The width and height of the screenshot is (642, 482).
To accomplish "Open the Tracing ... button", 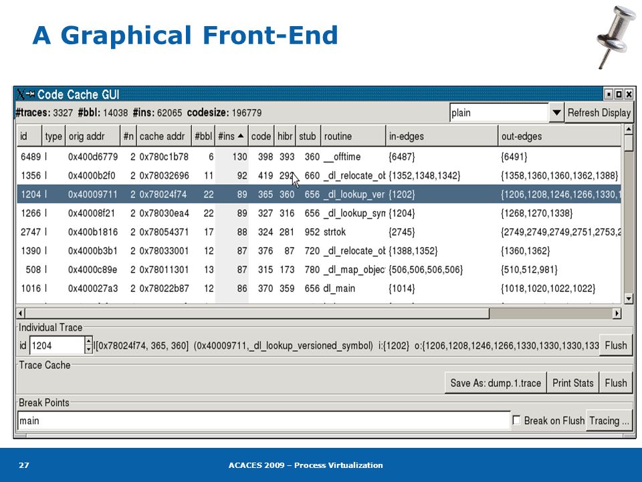I will [609, 420].
